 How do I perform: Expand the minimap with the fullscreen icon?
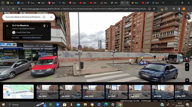(x=6, y=96)
